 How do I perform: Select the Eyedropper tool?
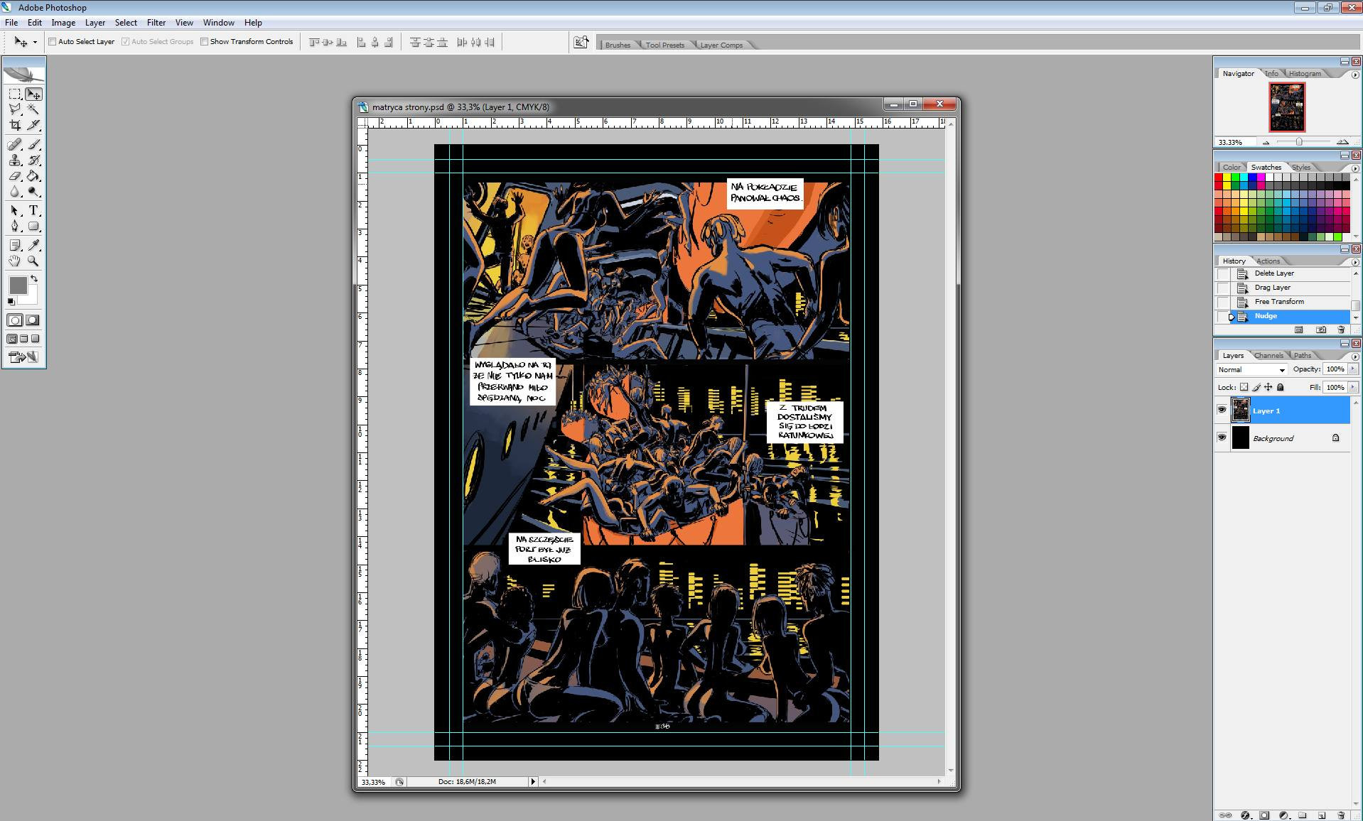33,245
